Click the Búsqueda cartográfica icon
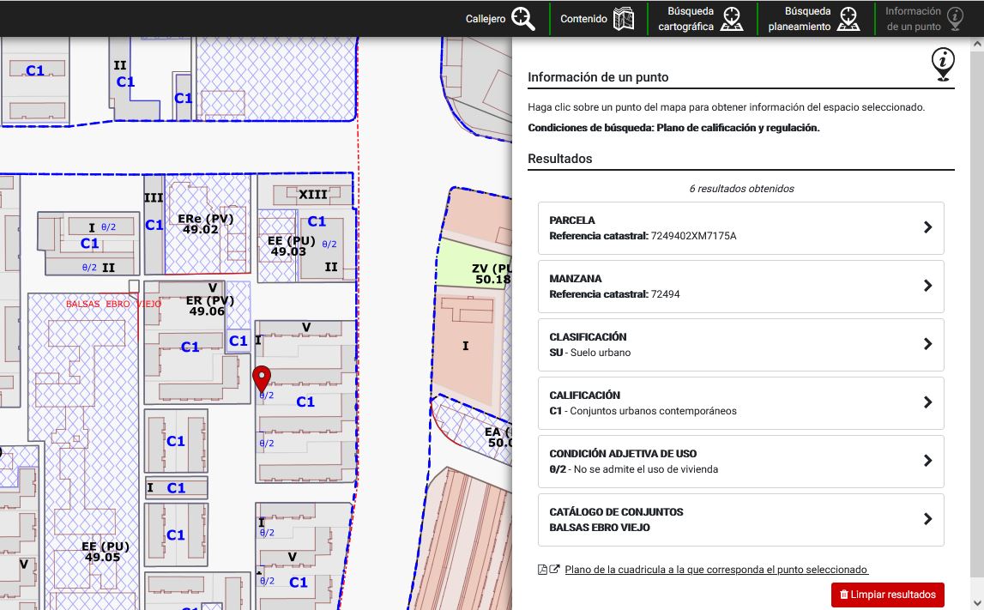 click(x=731, y=19)
